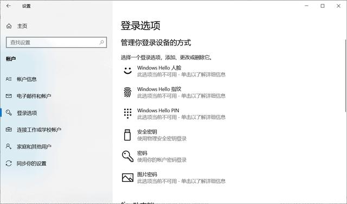The width and height of the screenshot is (347, 204).
Task: Click the 使用你的帐户密码登录 description
Action: pos(162,160)
